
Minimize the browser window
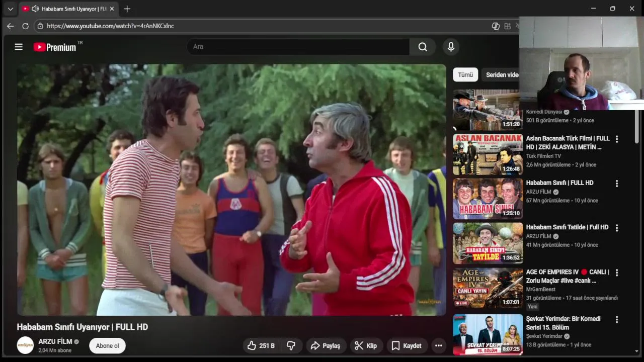pyautogui.click(x=593, y=9)
